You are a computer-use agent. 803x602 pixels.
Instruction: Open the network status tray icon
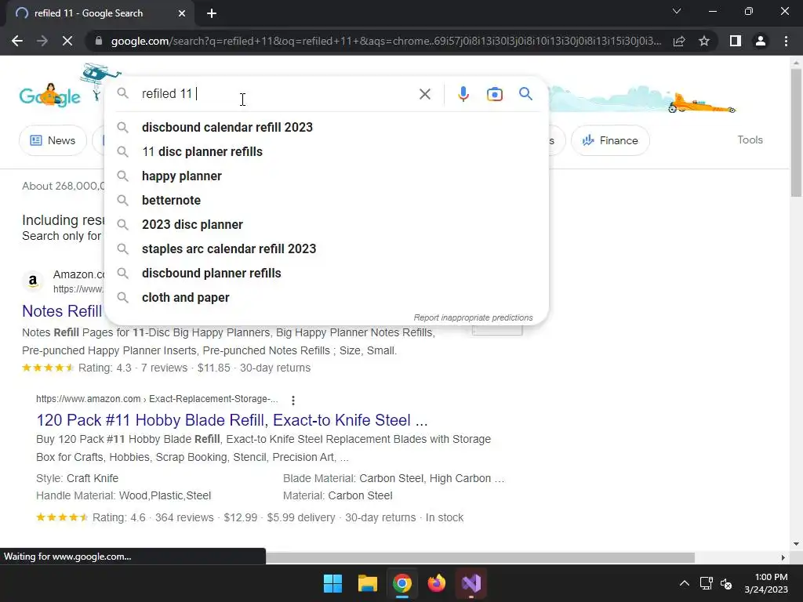tap(707, 583)
